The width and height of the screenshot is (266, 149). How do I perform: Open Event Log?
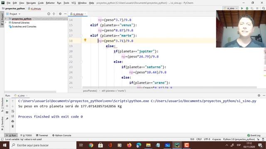tap(254, 135)
